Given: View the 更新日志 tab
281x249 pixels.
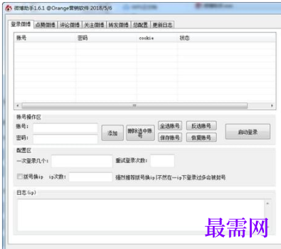Looking at the screenshot, I should tap(163, 25).
